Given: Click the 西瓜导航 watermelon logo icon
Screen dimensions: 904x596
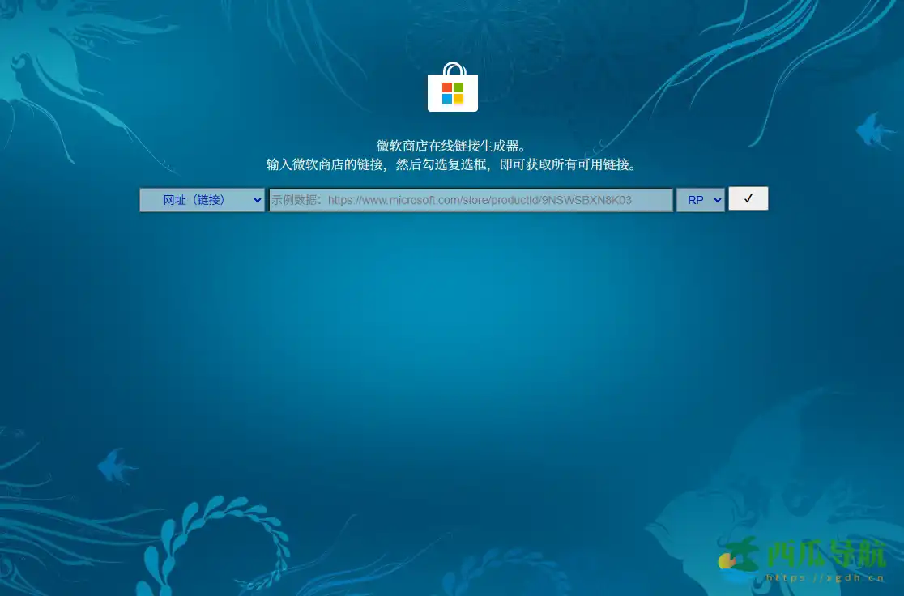Looking at the screenshot, I should [x=739, y=559].
